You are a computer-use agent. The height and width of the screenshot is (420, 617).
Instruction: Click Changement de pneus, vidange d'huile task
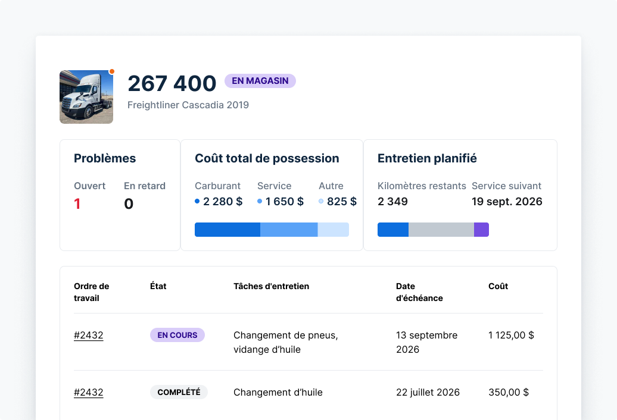click(286, 342)
